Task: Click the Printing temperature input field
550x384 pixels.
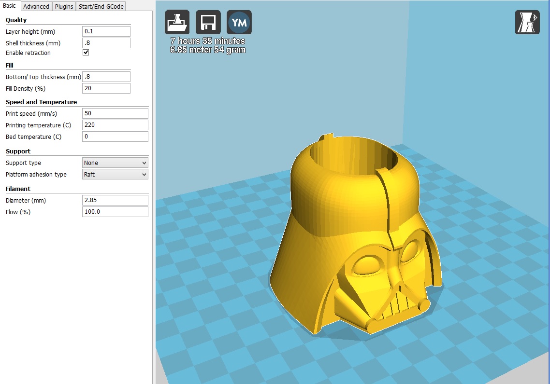Action: pos(115,125)
